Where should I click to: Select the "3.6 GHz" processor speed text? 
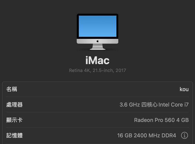(129, 105)
